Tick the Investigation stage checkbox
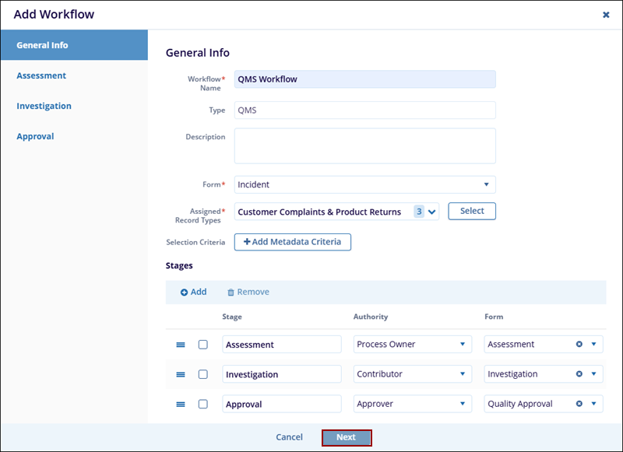This screenshot has width=623, height=452. coord(203,374)
